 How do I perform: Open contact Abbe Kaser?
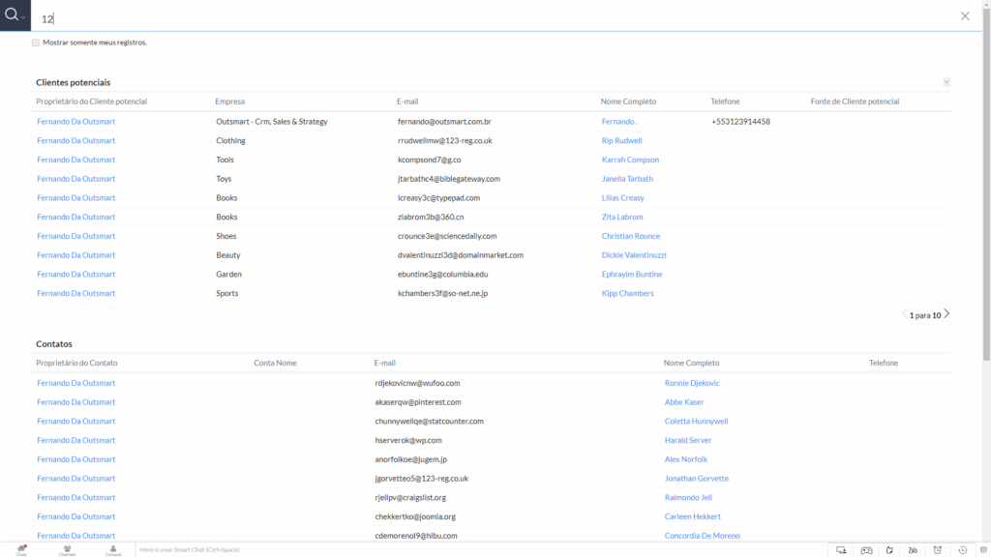click(684, 402)
